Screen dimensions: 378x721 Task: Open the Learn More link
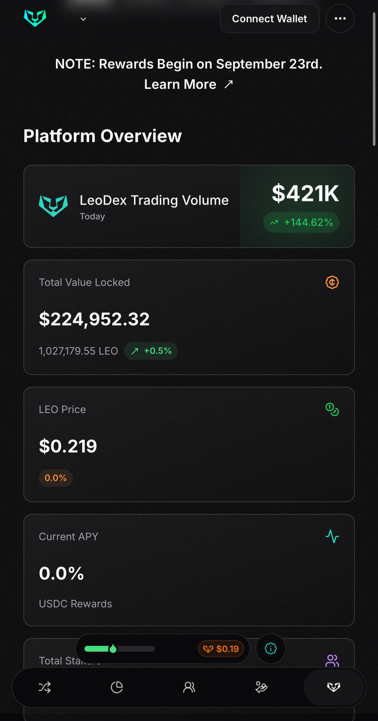tap(189, 84)
